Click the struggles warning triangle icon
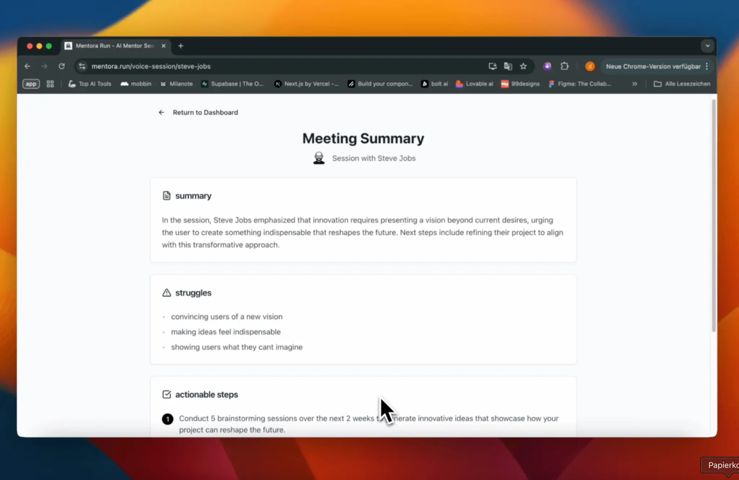The height and width of the screenshot is (480, 739). pyautogui.click(x=166, y=292)
